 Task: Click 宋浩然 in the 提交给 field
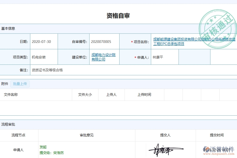pyautogui.click(x=59, y=153)
